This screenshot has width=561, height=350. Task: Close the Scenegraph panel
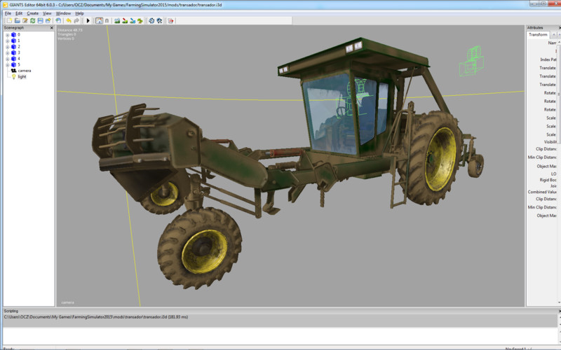51,28
